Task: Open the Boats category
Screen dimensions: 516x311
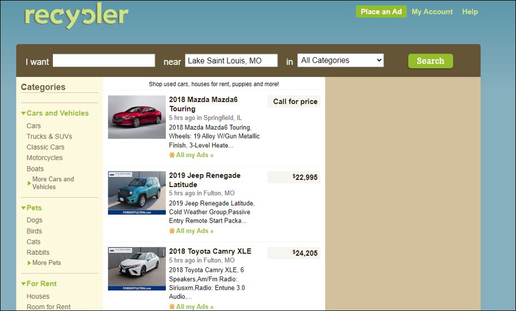Action: [x=35, y=169]
